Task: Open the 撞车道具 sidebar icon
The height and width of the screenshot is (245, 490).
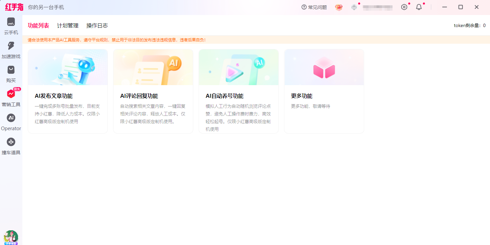Action: click(x=11, y=142)
